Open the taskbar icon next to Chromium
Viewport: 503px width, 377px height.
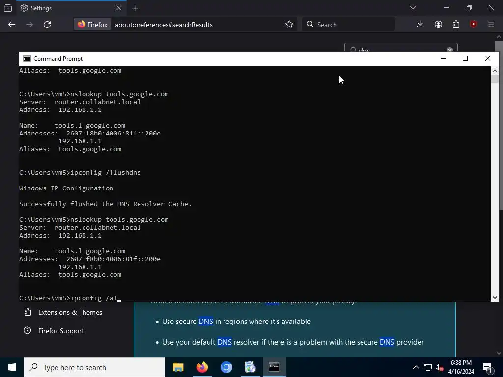(x=250, y=367)
